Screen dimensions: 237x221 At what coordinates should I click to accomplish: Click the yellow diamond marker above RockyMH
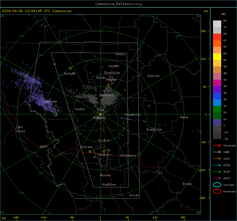tap(70, 69)
